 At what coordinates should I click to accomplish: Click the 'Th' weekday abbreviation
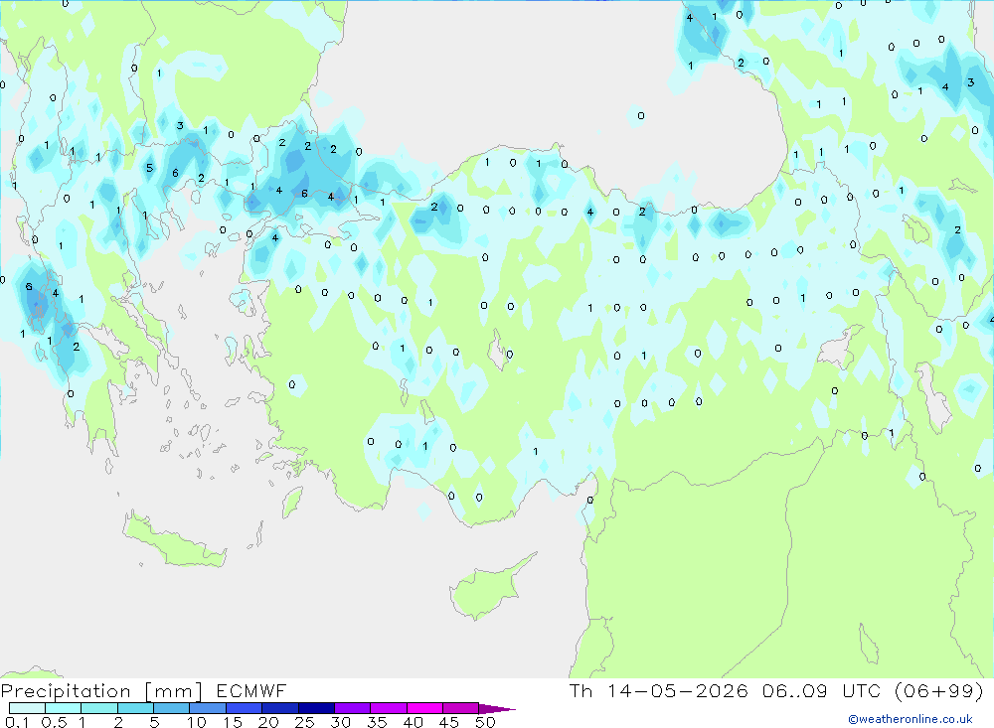click(x=580, y=690)
